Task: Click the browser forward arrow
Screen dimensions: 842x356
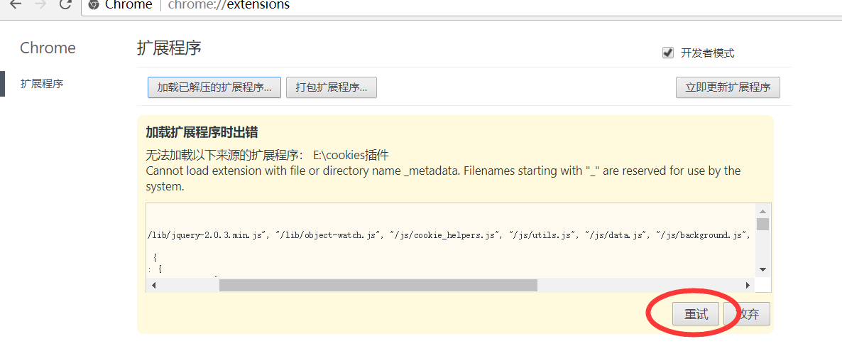Action: (x=40, y=5)
